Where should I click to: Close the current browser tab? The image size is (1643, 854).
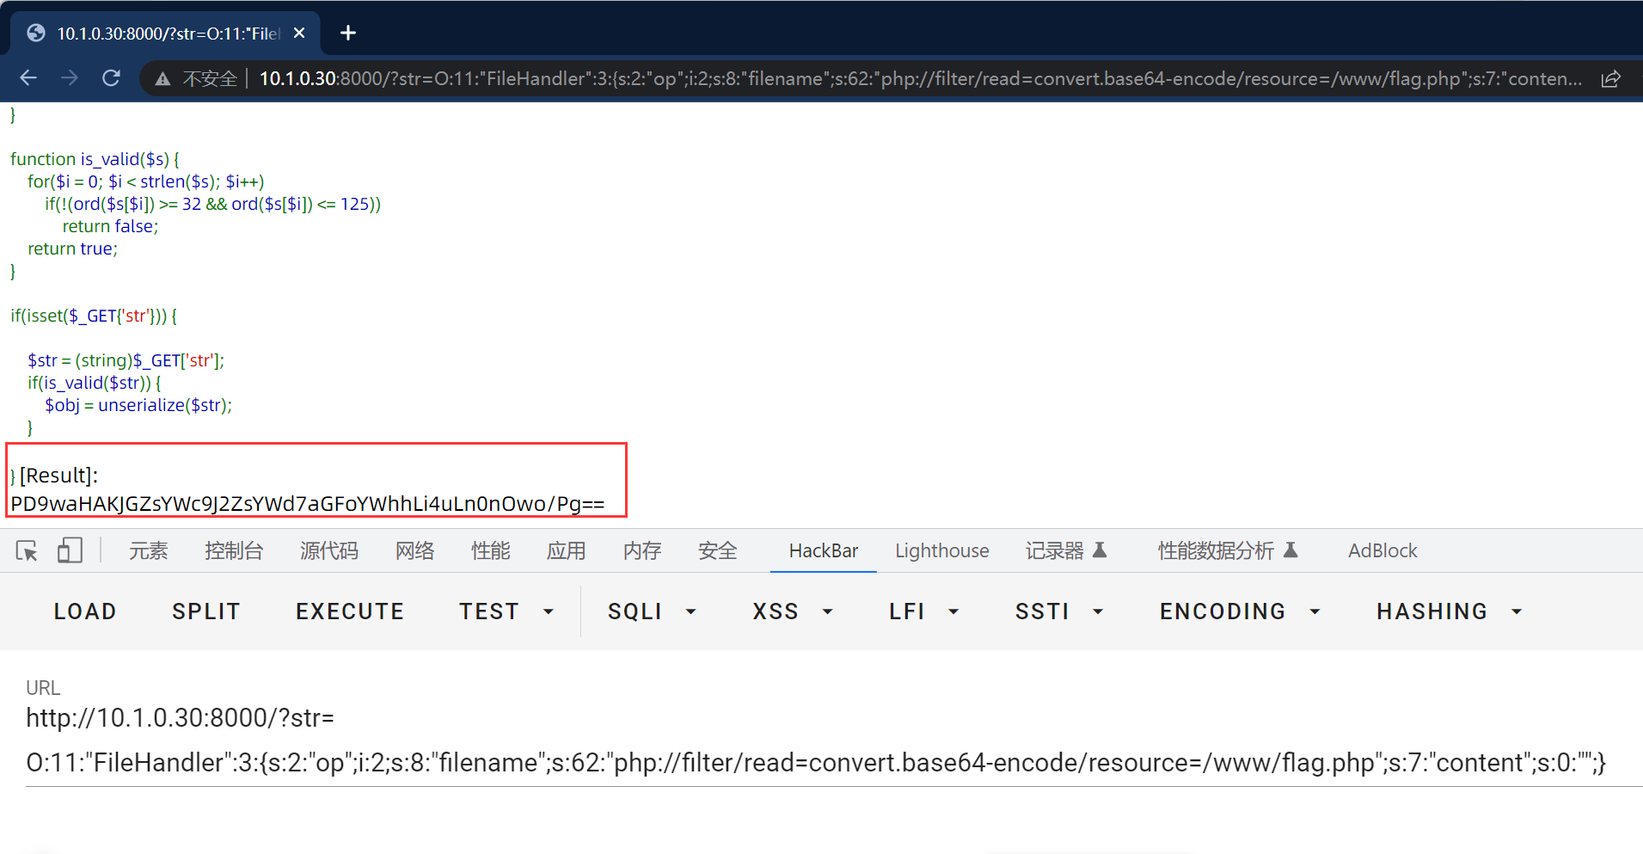(x=299, y=33)
